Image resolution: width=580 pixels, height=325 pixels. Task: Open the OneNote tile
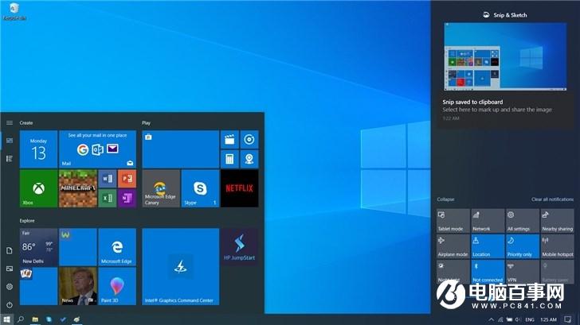(127, 198)
